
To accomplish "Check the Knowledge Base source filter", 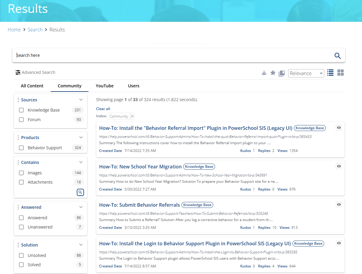I will [21, 110].
